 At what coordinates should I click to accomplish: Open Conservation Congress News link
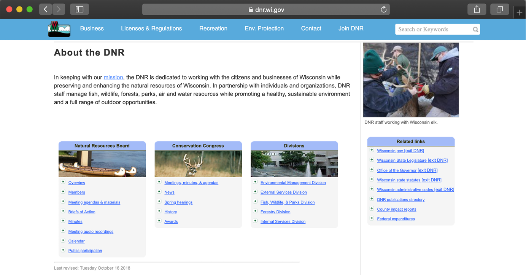[x=169, y=192]
